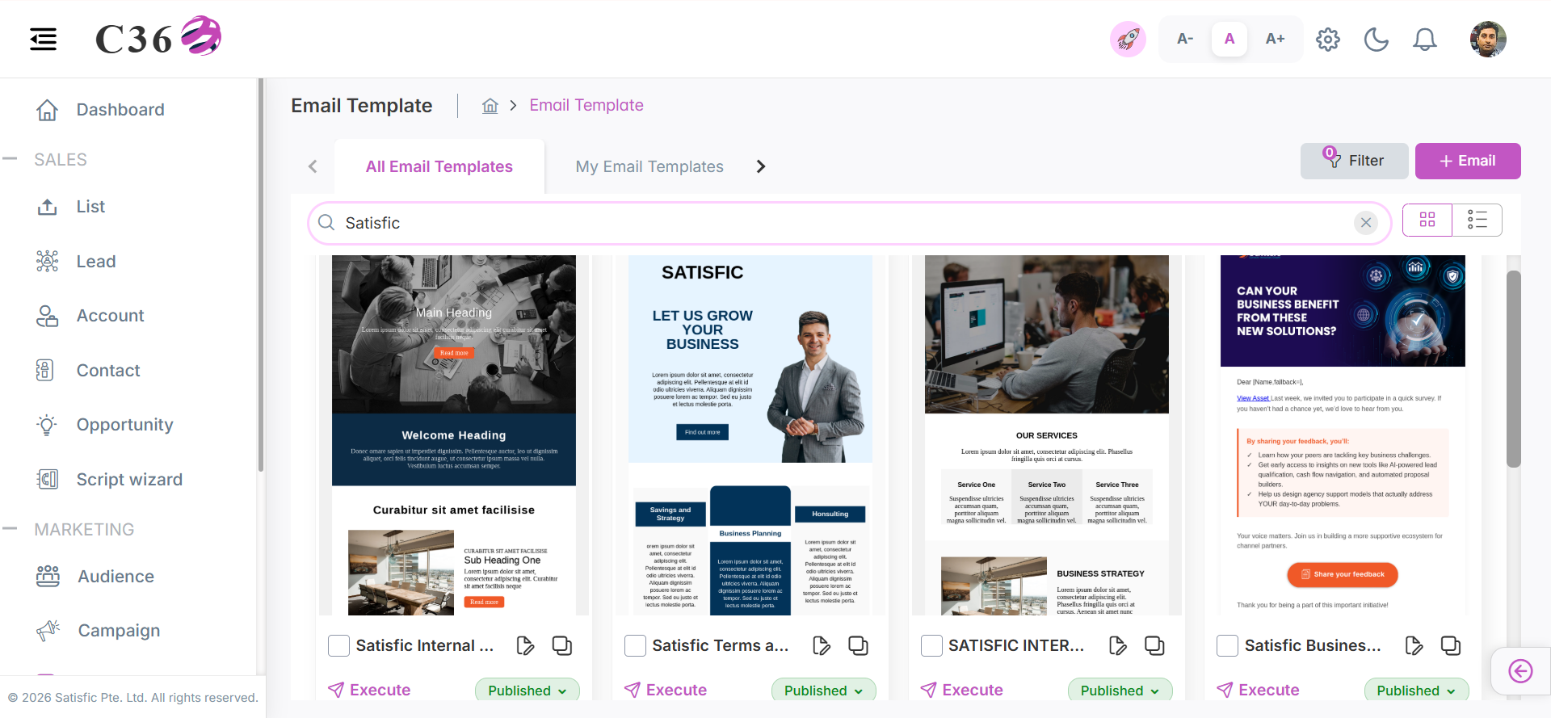
Task: Open the Filter button
Action: pos(1355,161)
